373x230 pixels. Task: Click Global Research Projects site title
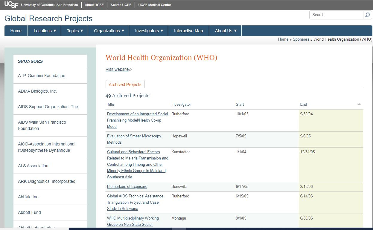coord(48,19)
